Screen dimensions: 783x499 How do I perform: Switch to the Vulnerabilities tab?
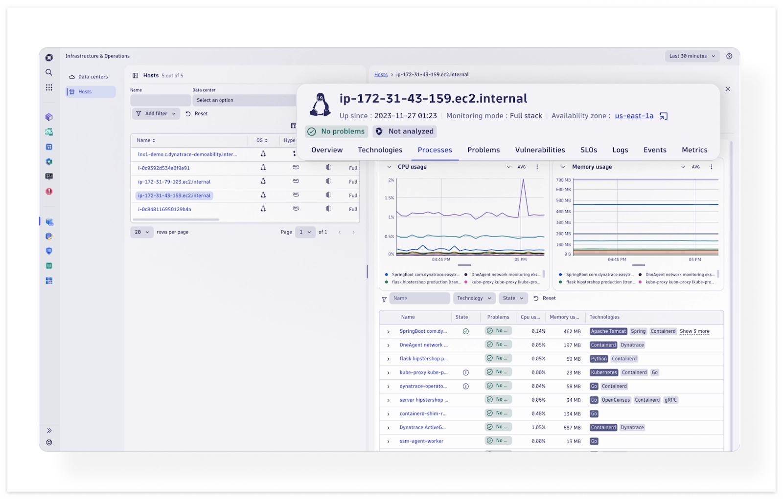[540, 150]
